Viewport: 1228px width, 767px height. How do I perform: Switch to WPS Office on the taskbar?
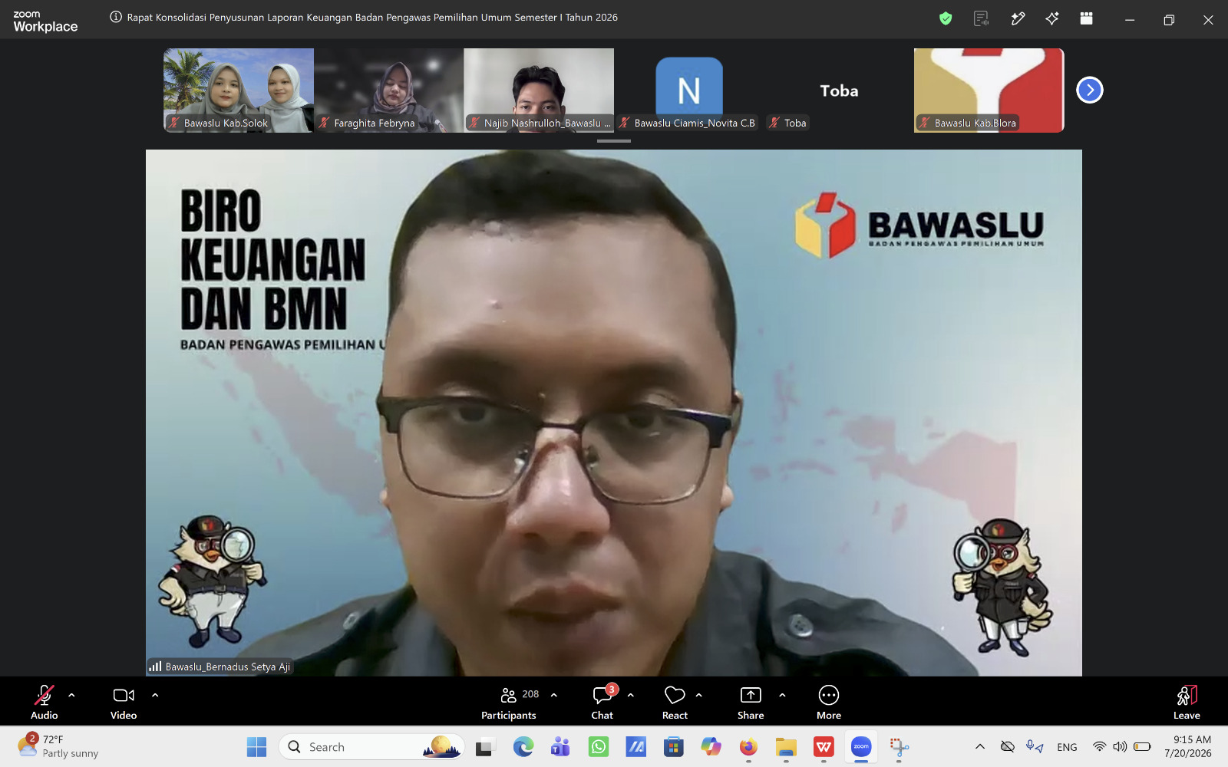pyautogui.click(x=824, y=747)
